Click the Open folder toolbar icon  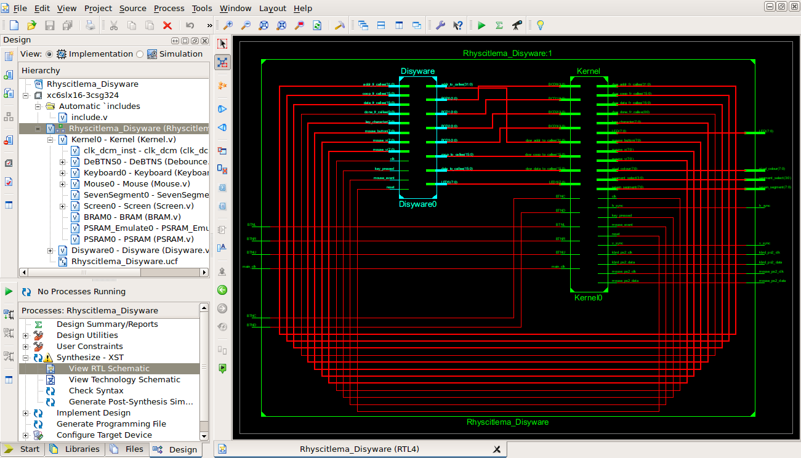coord(31,25)
